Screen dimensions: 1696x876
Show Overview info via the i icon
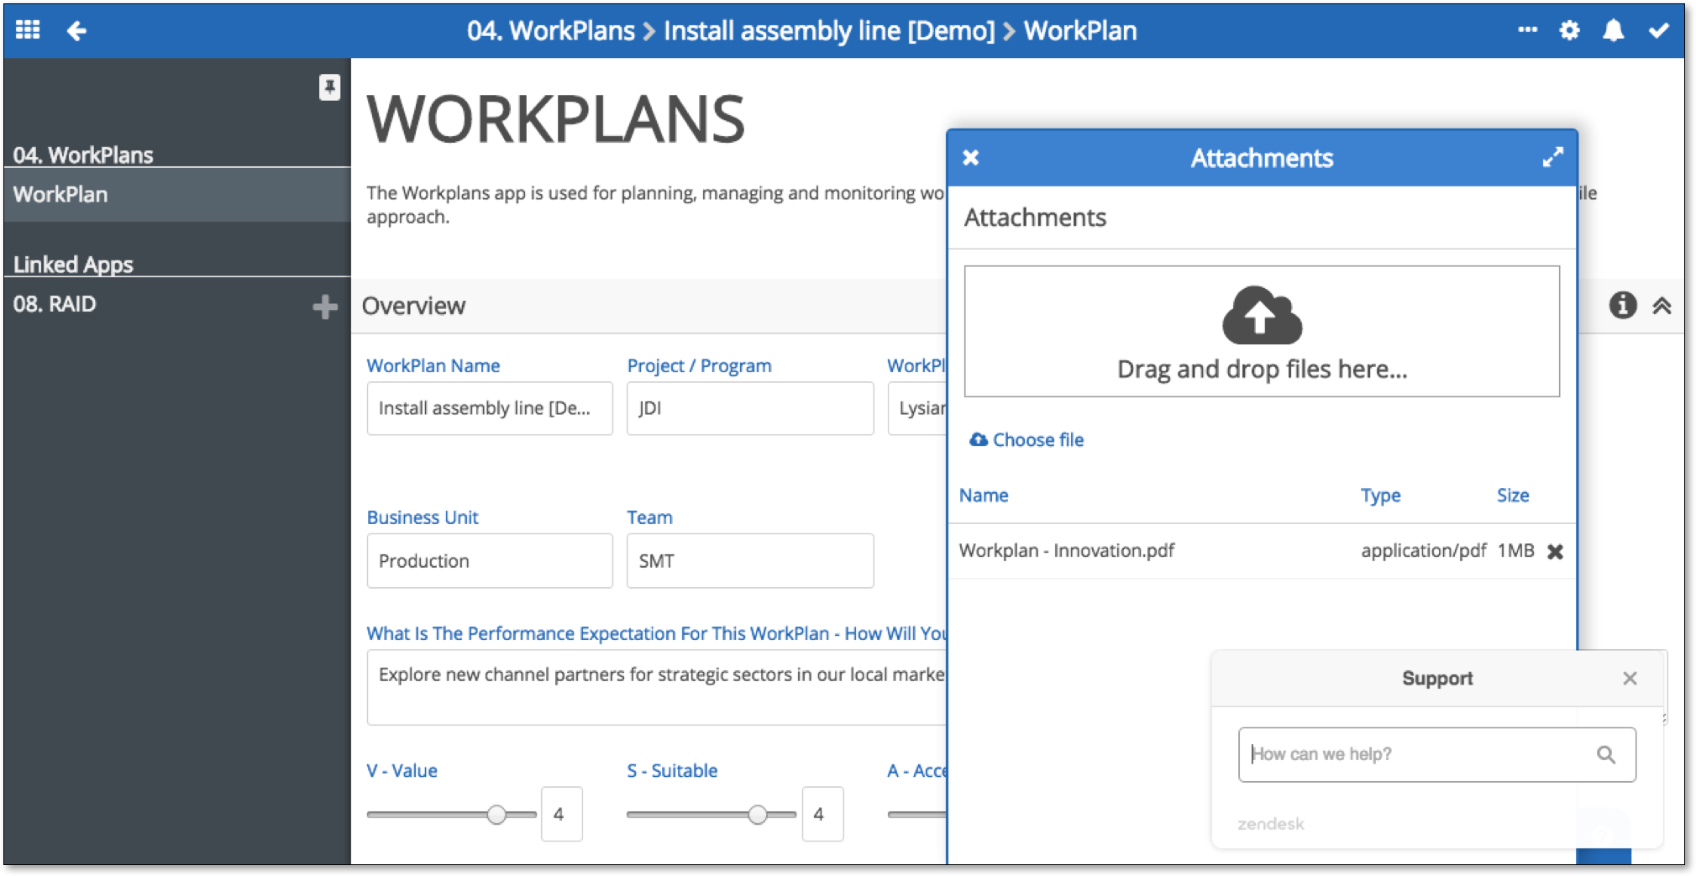[x=1622, y=305]
